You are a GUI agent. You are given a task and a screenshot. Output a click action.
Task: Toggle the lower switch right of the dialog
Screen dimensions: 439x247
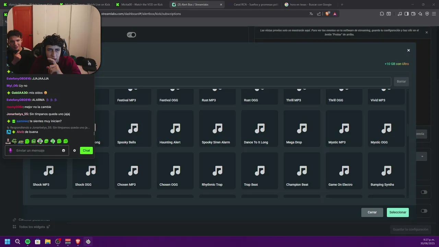coord(424,211)
